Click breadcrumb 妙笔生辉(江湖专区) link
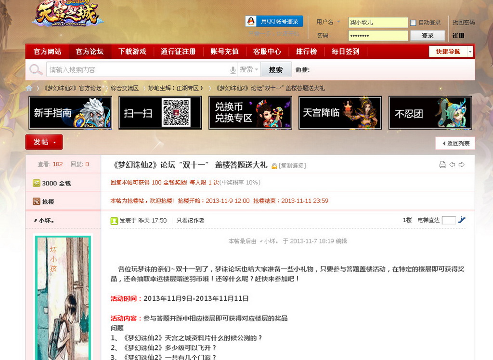The image size is (493, 360). [176, 88]
